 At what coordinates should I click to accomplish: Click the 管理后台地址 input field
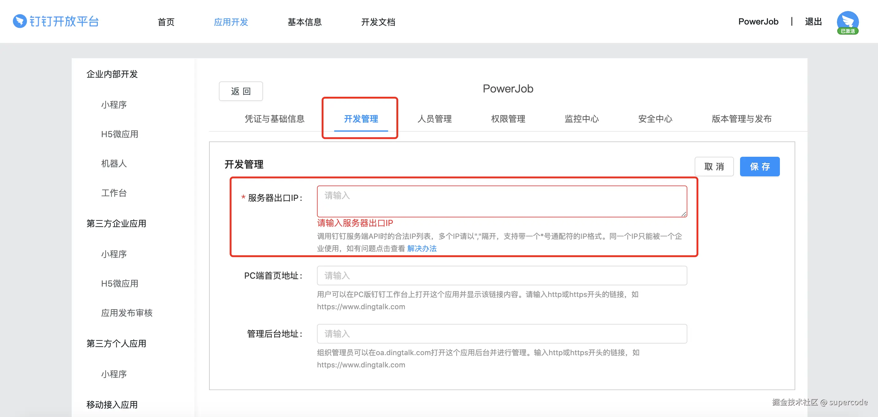pos(501,334)
